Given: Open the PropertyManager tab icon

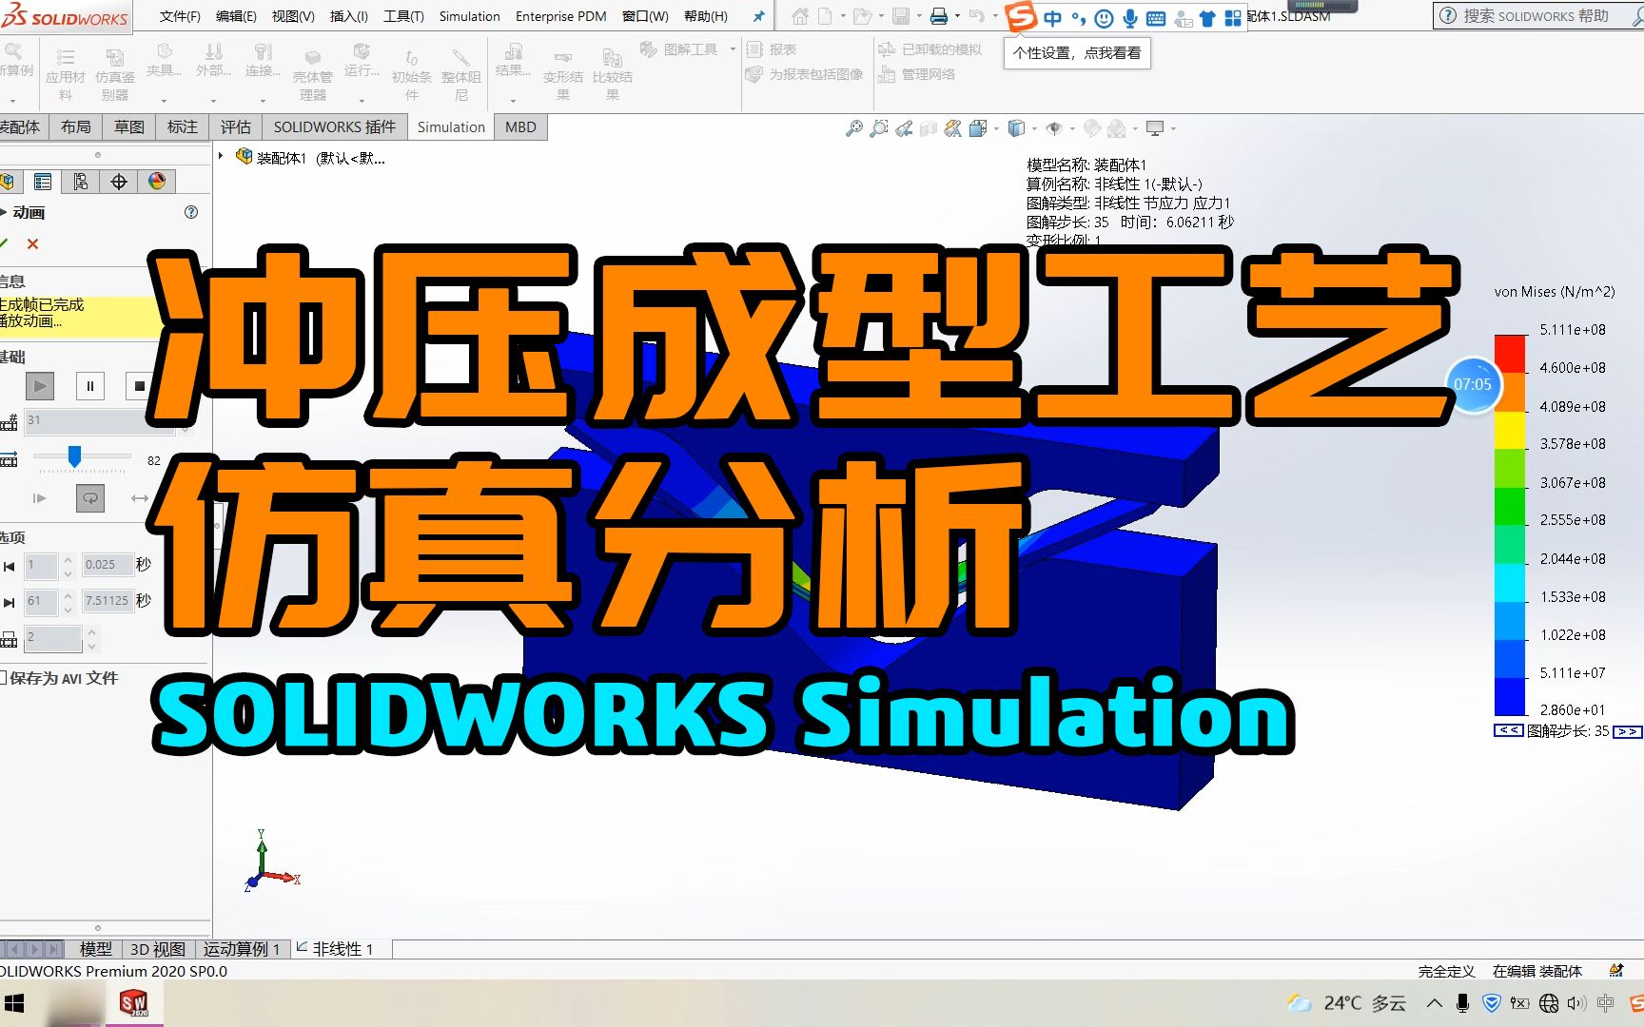Looking at the screenshot, I should 43,182.
